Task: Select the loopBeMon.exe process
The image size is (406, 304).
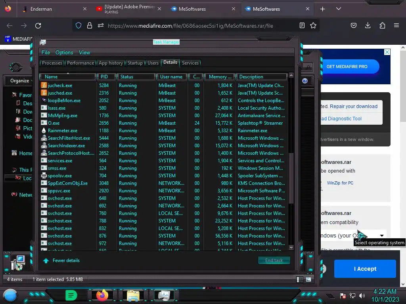Action: pos(163,100)
